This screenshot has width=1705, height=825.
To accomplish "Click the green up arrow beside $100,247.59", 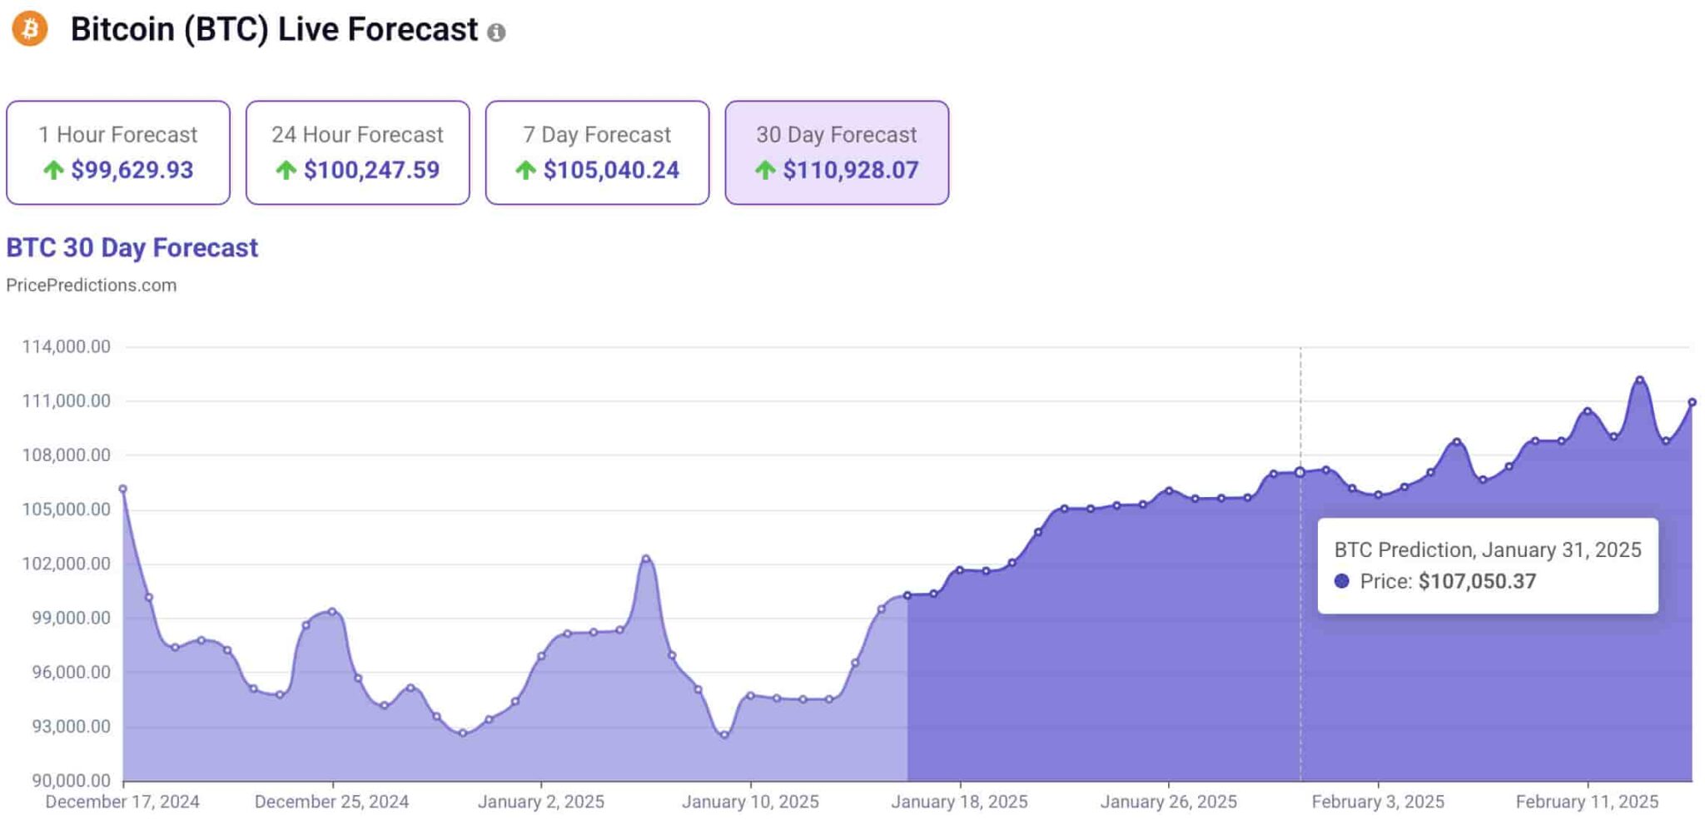I will 286,171.
